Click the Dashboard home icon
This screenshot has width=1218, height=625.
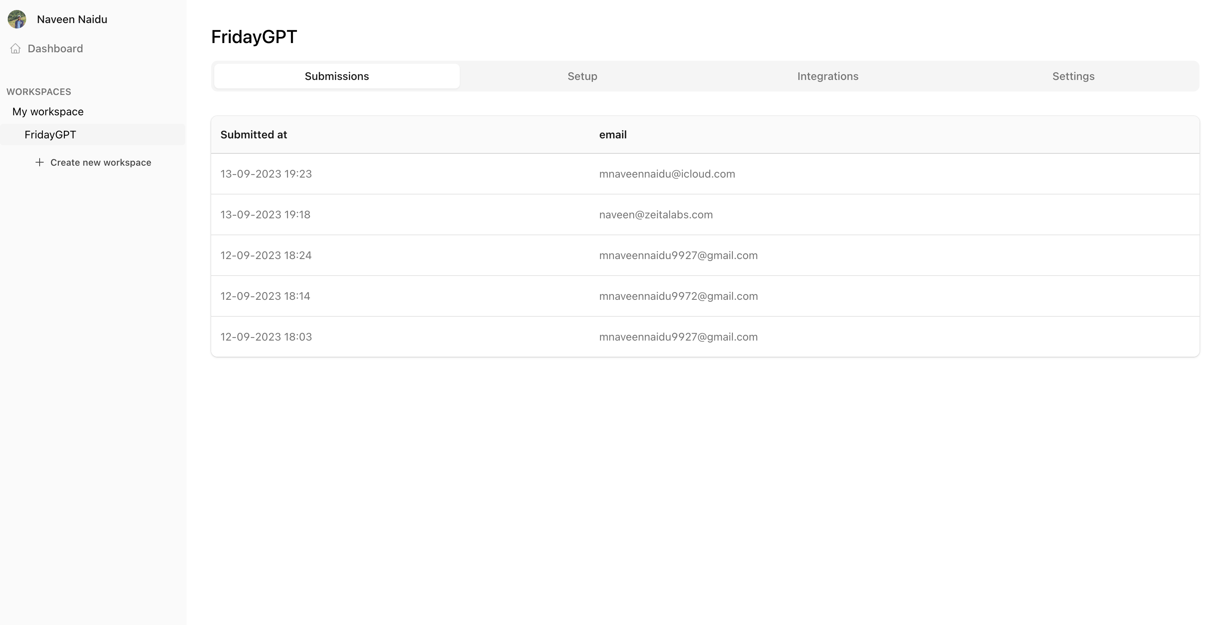click(16, 48)
